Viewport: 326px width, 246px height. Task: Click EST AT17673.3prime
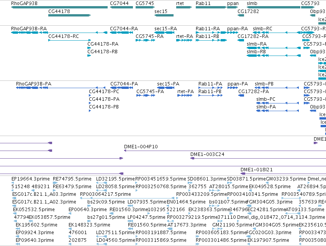click(170, 229)
